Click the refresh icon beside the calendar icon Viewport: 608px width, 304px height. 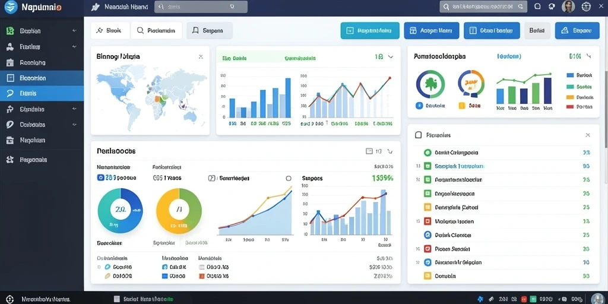click(390, 151)
